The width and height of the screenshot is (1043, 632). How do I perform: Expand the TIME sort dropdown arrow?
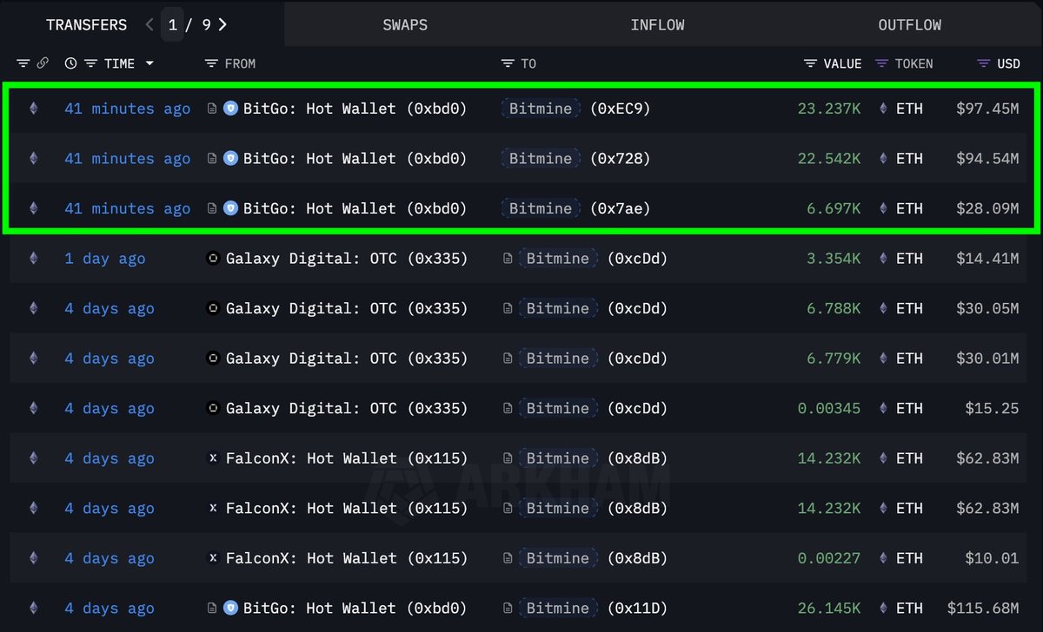coord(149,63)
